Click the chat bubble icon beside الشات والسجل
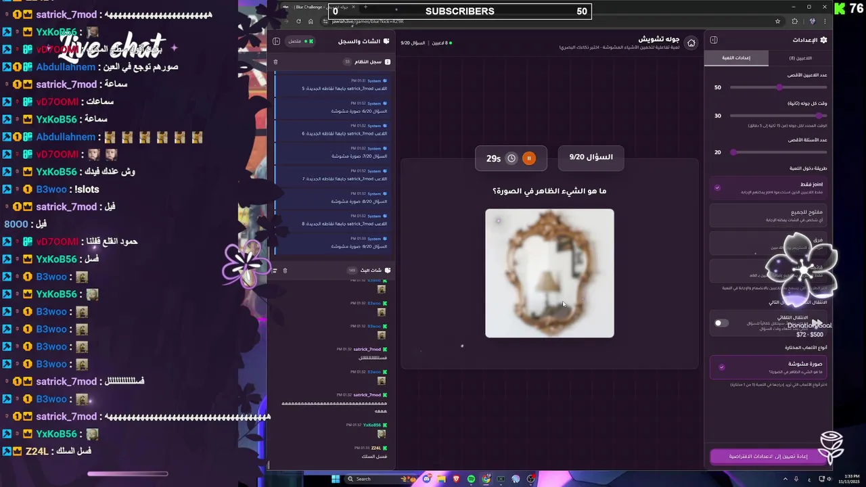This screenshot has height=487, width=866. tap(386, 41)
